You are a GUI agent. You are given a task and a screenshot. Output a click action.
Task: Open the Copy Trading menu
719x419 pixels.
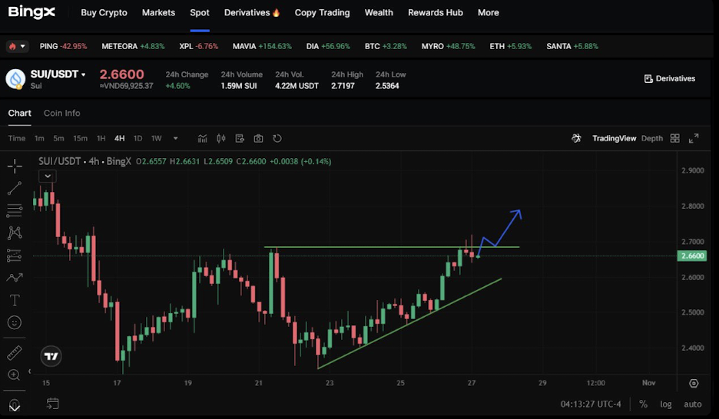coord(322,12)
